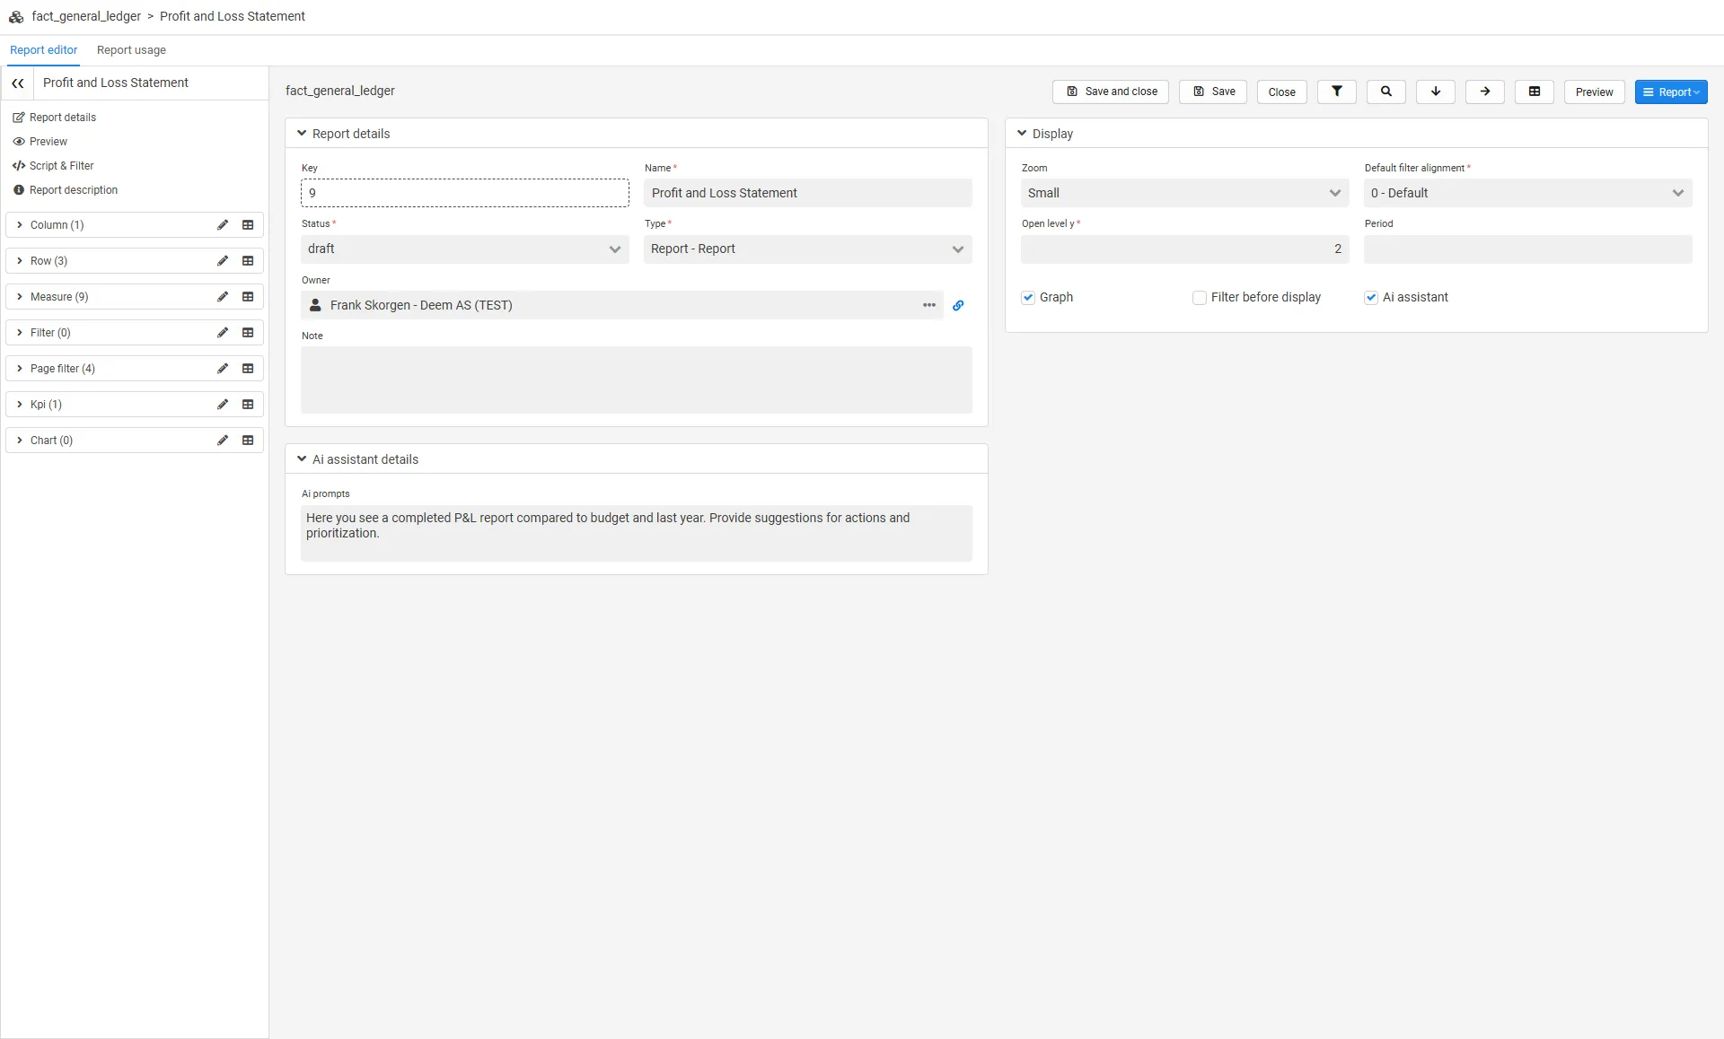Click the breadcrumb cubes icon
This screenshot has height=1039, width=1724.
point(16,16)
